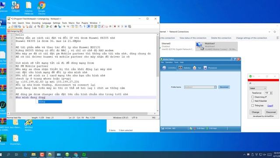Enable the Thông báo checkbox
280x158 pixels.
(x=252, y=105)
